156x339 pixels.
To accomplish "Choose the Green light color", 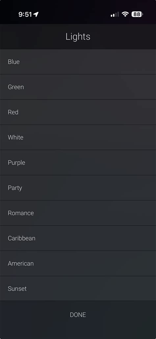I will point(78,87).
